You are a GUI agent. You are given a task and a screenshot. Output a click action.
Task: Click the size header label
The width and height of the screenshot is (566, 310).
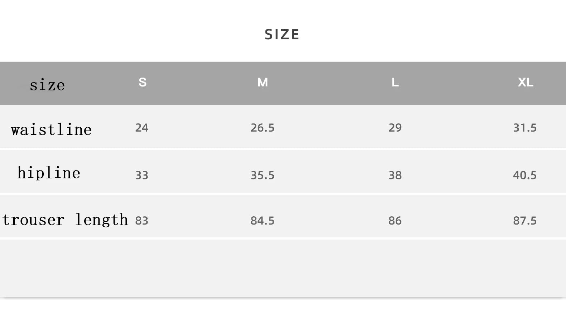pyautogui.click(x=47, y=85)
